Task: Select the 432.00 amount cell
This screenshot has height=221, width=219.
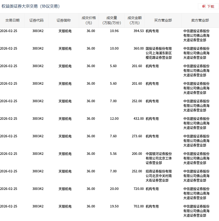Action: [x=139, y=119]
